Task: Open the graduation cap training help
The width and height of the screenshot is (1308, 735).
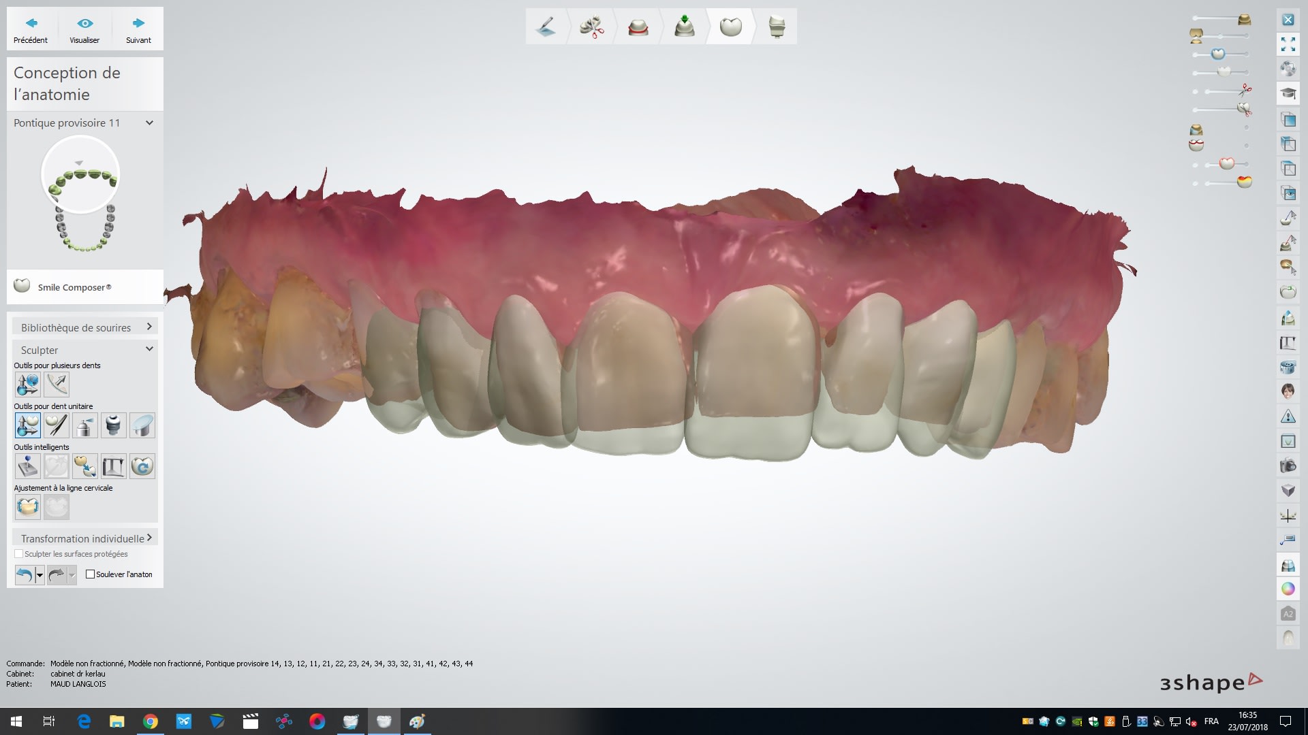Action: pyautogui.click(x=1288, y=93)
